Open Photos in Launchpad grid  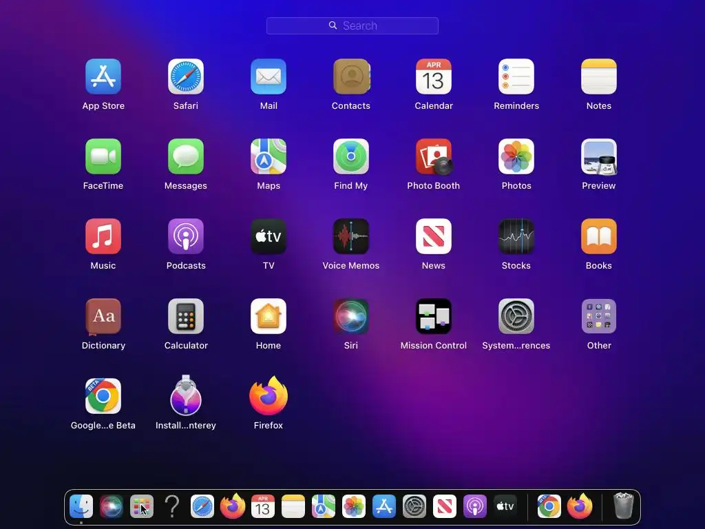pyautogui.click(x=516, y=156)
